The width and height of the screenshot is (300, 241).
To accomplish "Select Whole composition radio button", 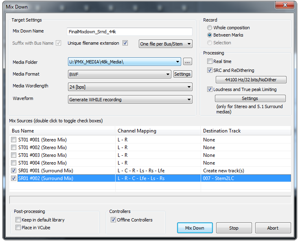I will 210,28.
